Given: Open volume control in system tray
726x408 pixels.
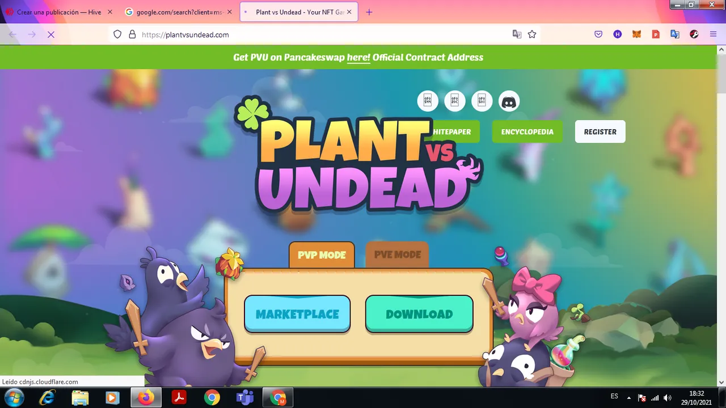Looking at the screenshot, I should [668, 398].
